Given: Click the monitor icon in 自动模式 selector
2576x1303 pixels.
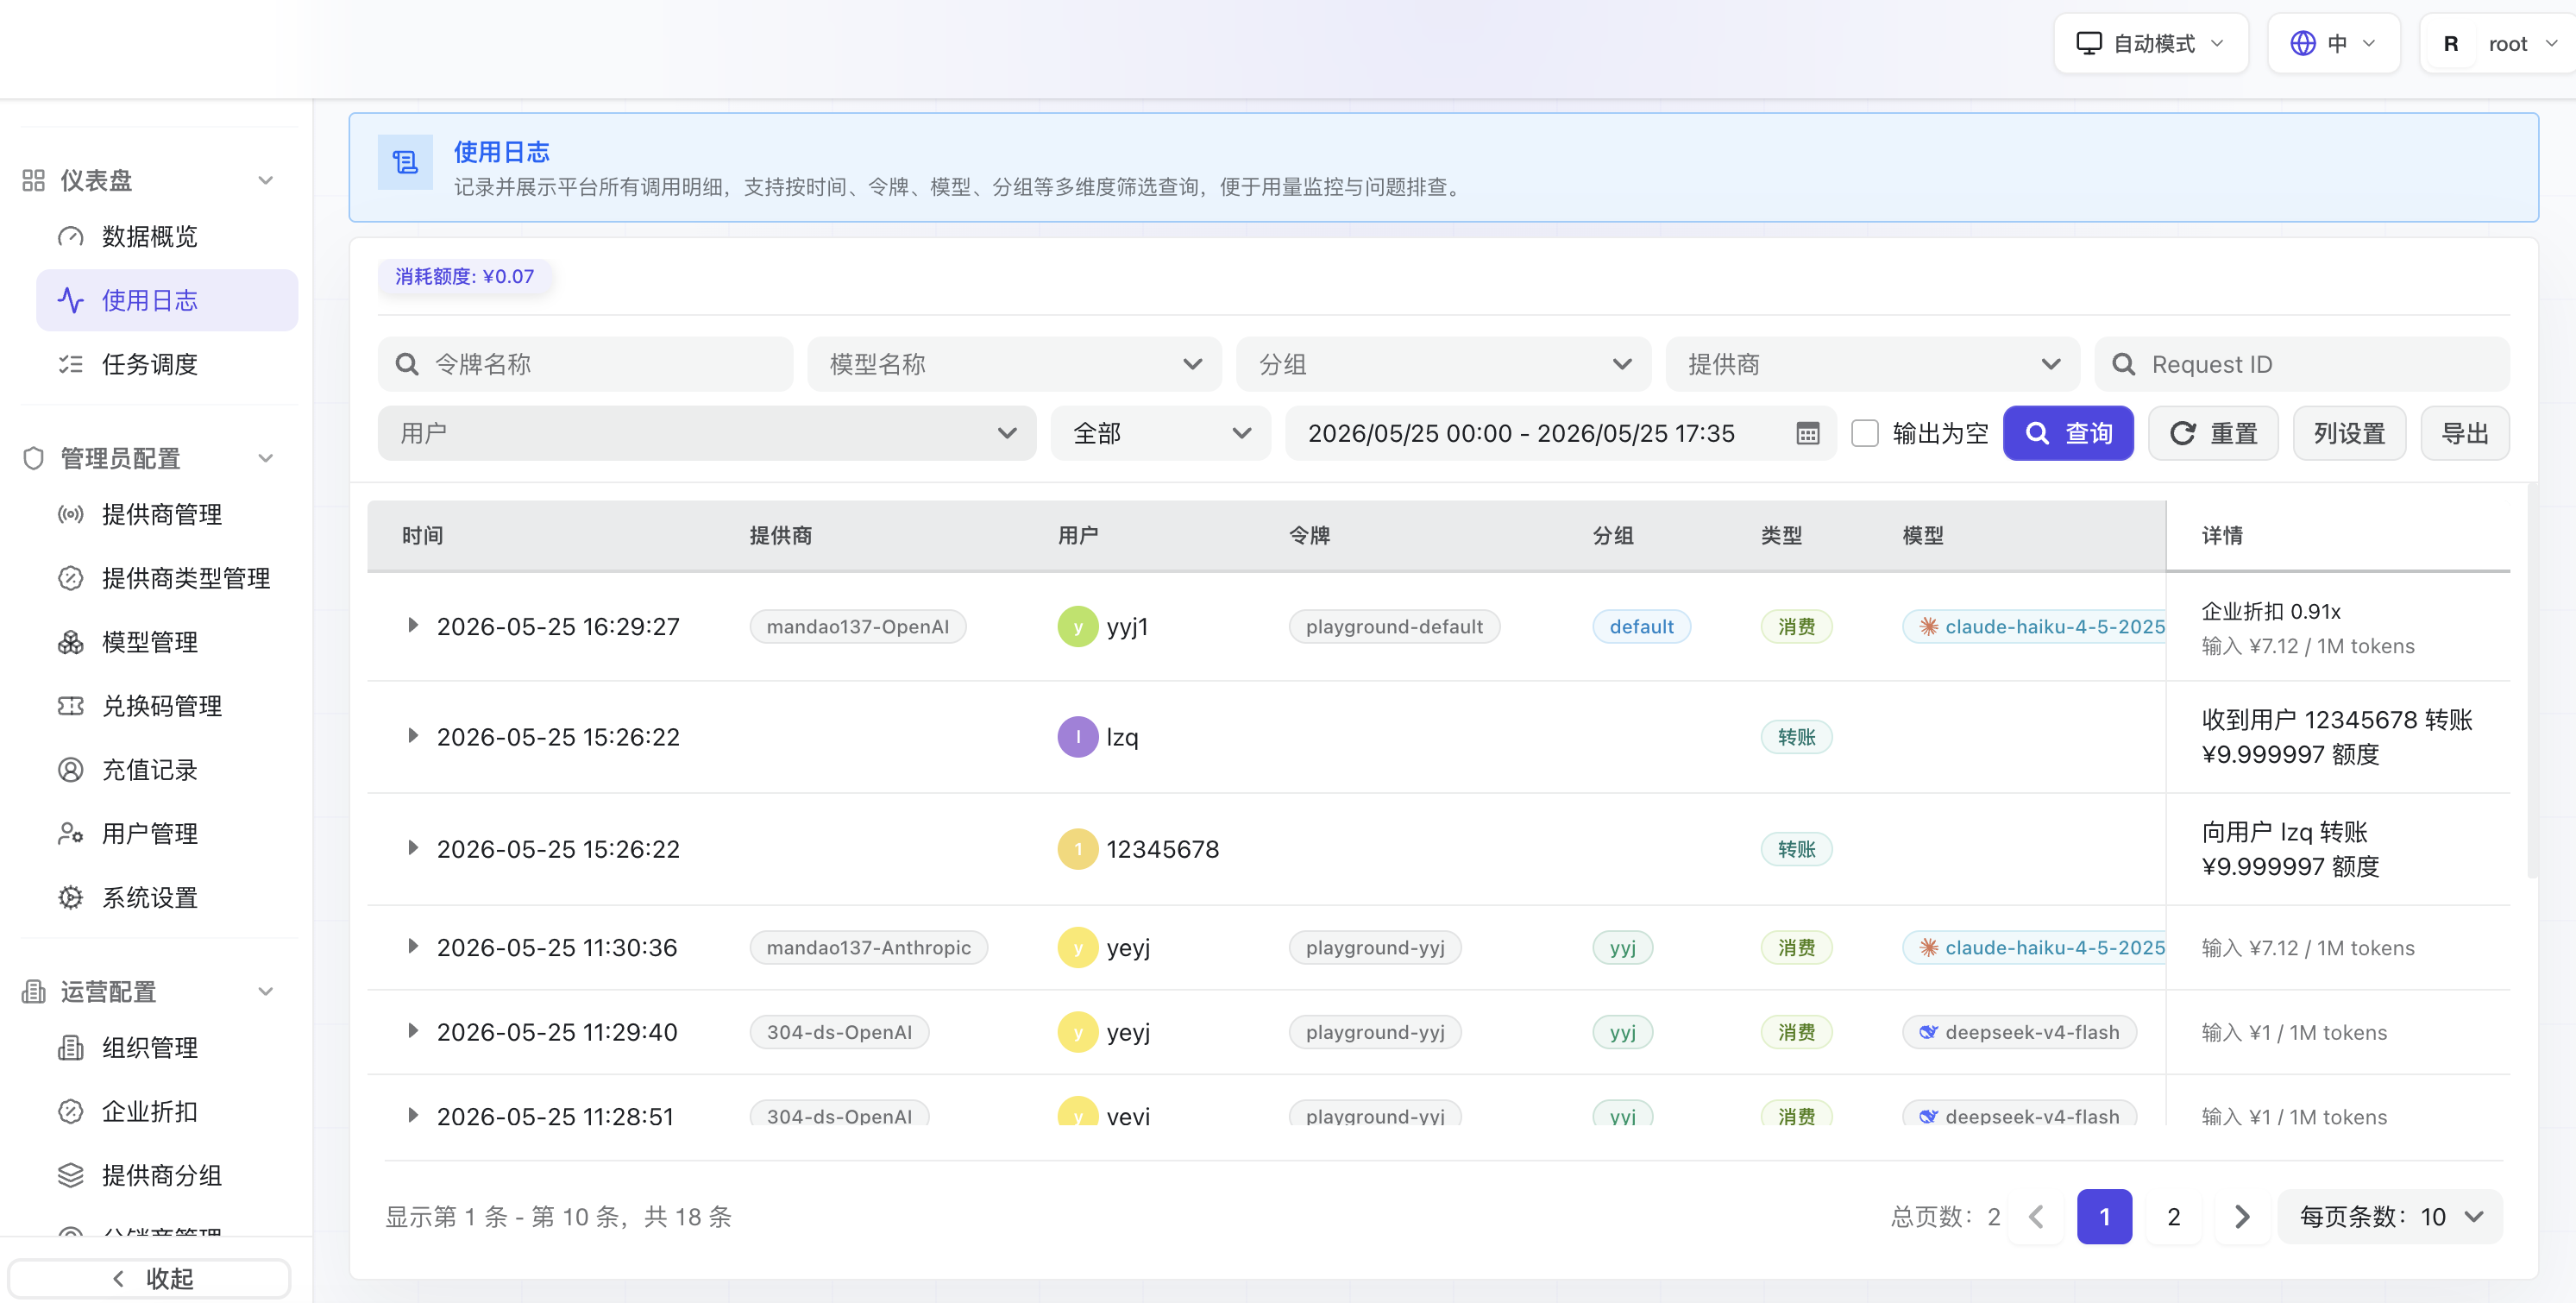Looking at the screenshot, I should point(2088,43).
